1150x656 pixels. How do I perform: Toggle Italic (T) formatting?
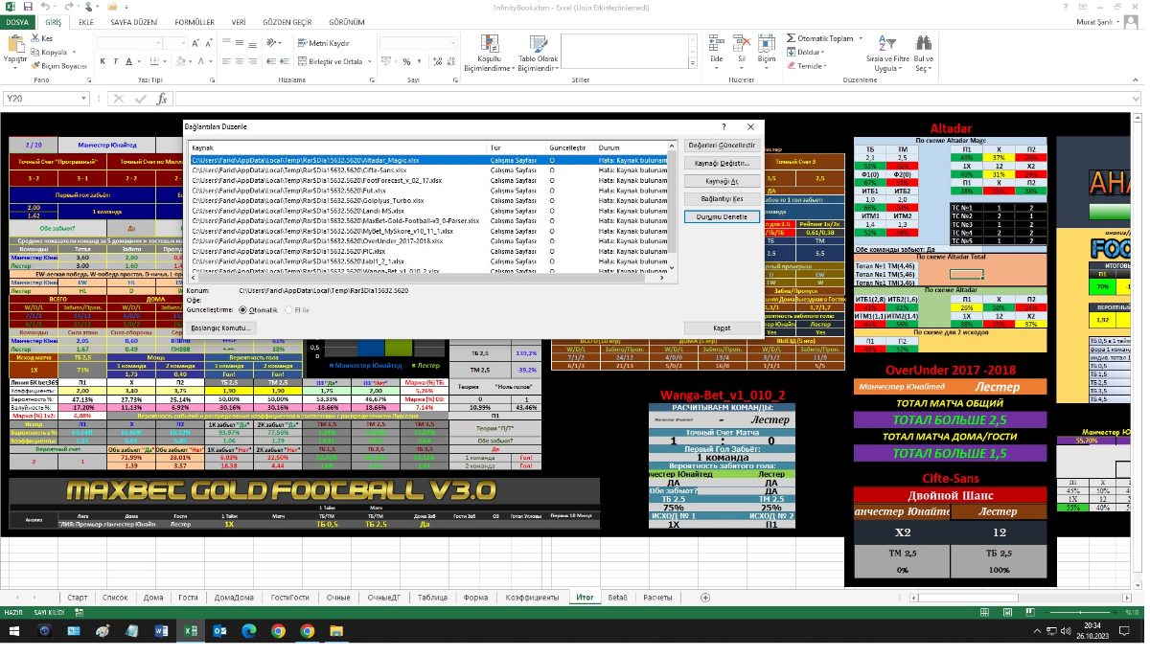(115, 61)
